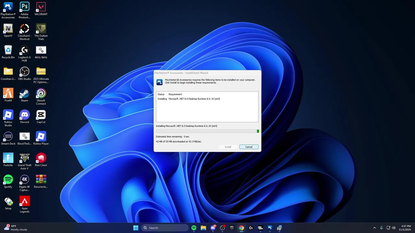Open Adobe Photoshop desktop shortcut
Screen dimensions: 415x233
click(24, 10)
